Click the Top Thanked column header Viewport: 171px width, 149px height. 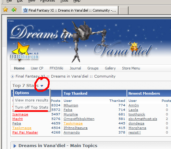pos(94,93)
